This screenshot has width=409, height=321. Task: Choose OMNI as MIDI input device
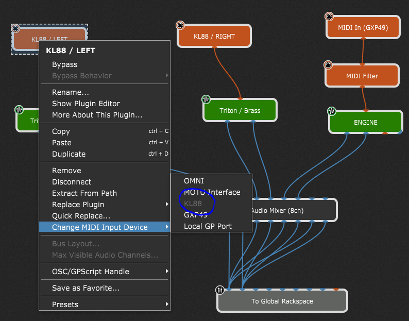coord(194,181)
